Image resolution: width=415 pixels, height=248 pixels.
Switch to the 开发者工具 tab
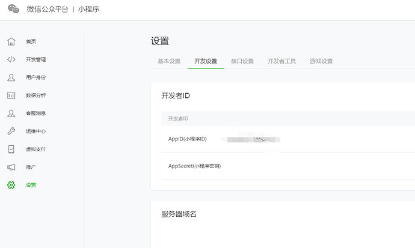tap(281, 61)
